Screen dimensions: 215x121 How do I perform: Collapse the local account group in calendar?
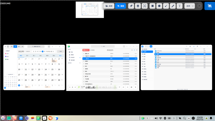[5, 51]
